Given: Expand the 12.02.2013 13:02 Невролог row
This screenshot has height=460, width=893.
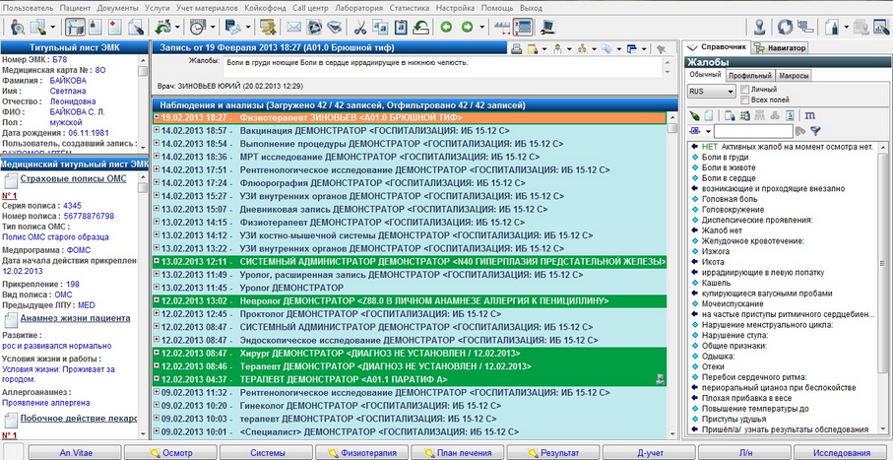Looking at the screenshot, I should click(x=157, y=300).
